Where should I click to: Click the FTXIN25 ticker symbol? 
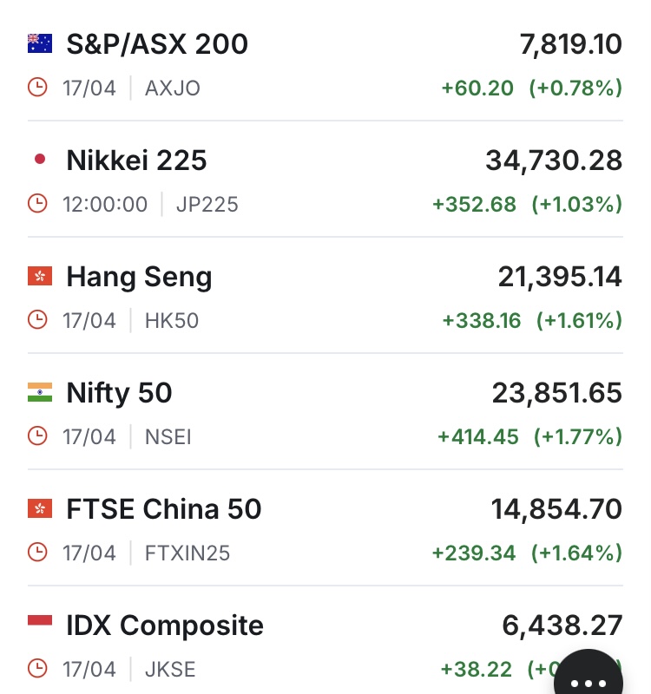click(187, 553)
